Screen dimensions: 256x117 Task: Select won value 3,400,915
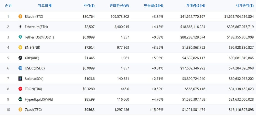tap(122, 27)
